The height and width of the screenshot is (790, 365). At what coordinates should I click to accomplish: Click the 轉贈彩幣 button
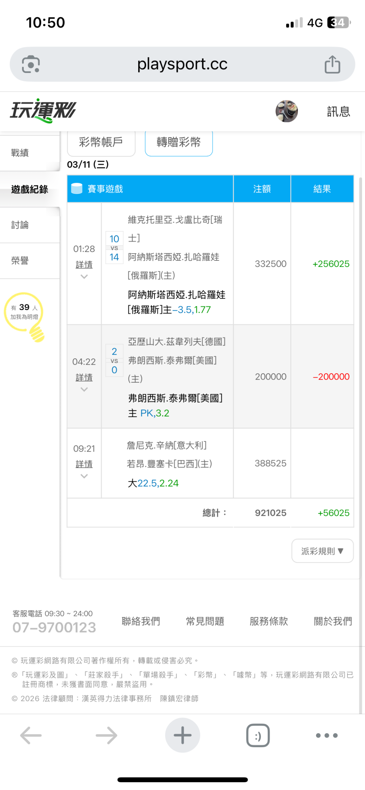[179, 142]
